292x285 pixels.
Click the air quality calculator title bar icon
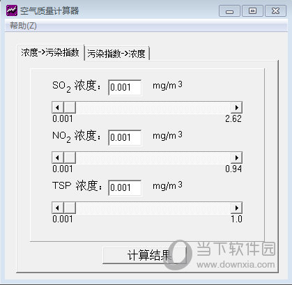coord(12,10)
